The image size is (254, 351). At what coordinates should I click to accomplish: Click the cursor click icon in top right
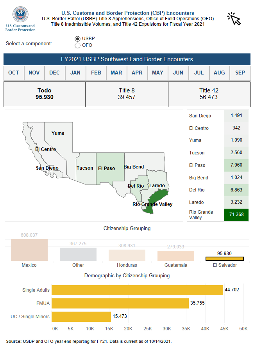point(234,18)
